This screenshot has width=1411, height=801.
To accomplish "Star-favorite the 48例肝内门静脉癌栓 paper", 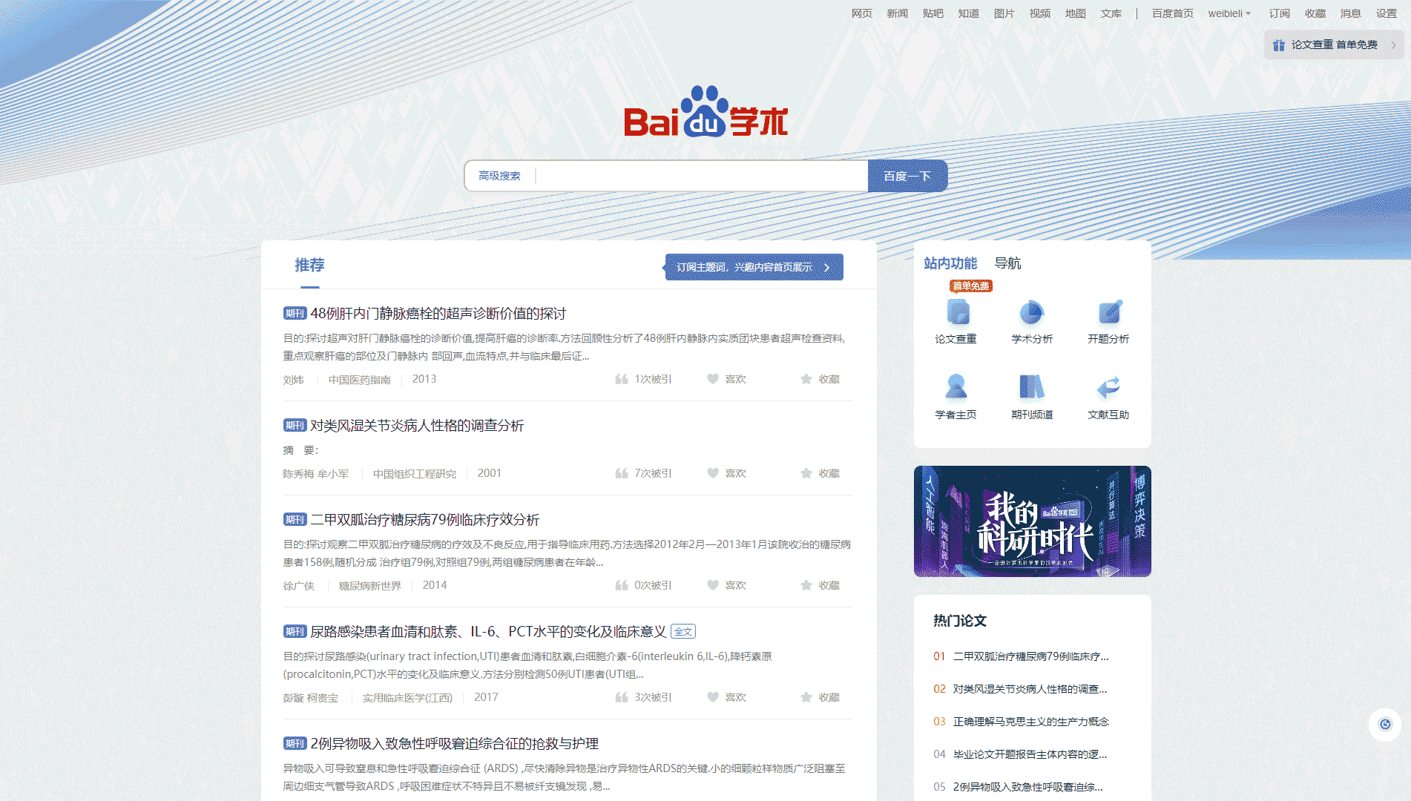I will pos(806,379).
